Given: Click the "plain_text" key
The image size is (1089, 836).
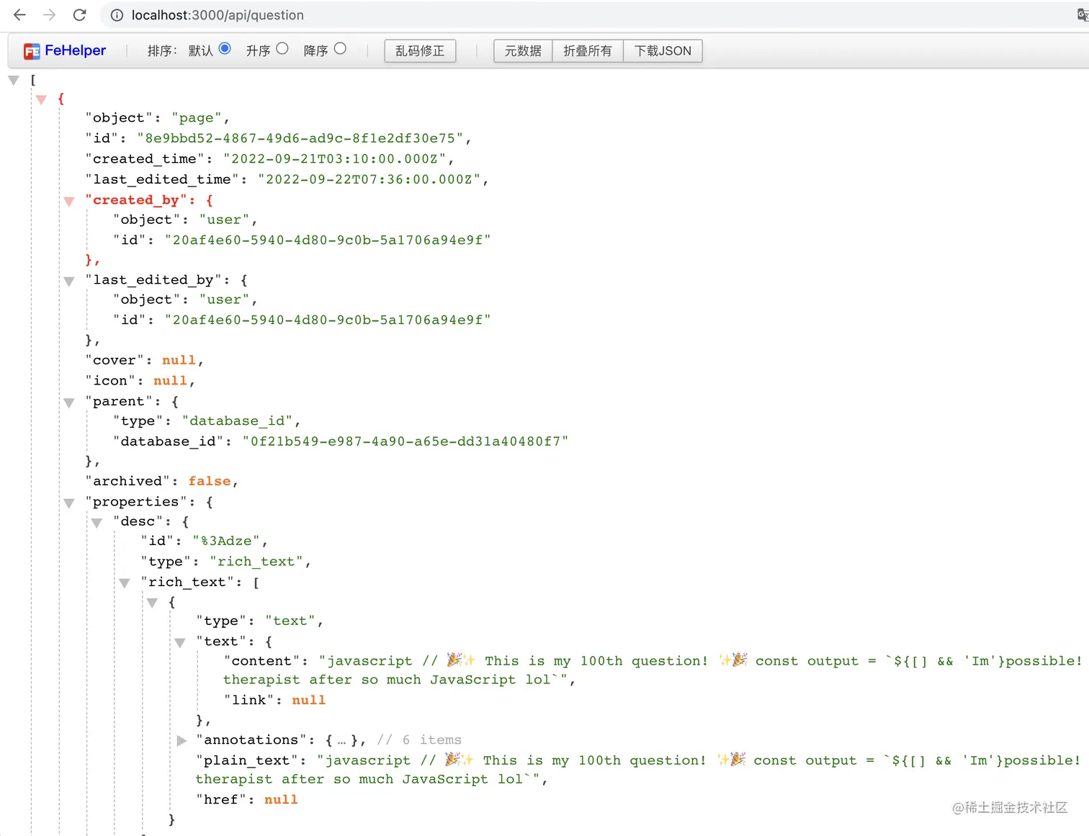Looking at the screenshot, I should click(247, 760).
